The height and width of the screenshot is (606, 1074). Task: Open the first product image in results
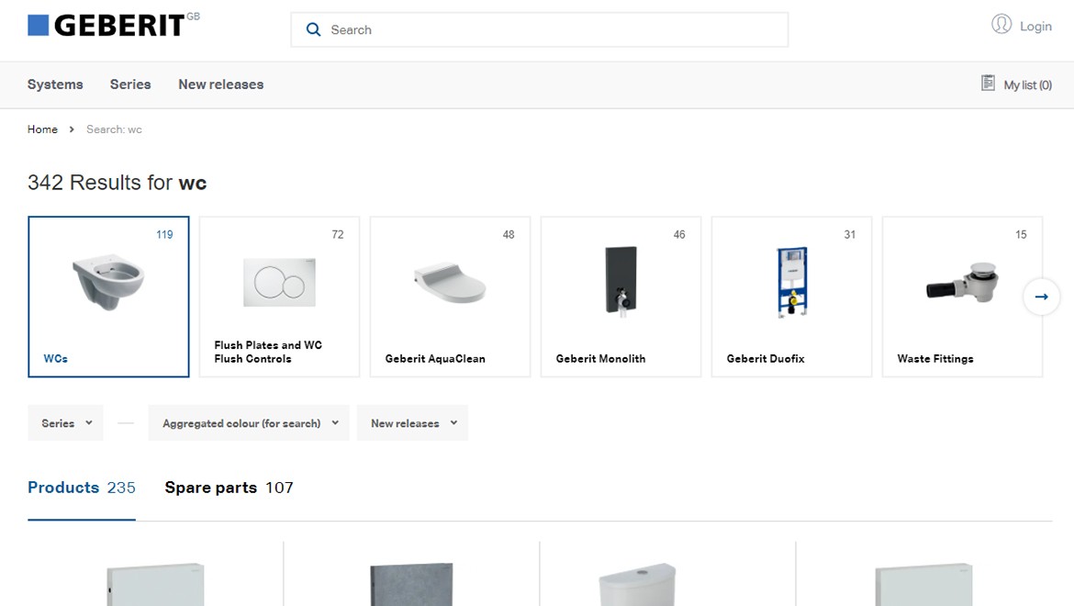(x=155, y=584)
